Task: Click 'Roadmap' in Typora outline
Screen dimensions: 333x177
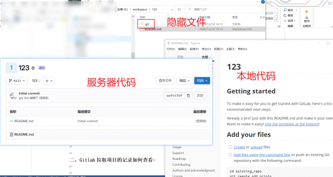Action: click(x=179, y=158)
